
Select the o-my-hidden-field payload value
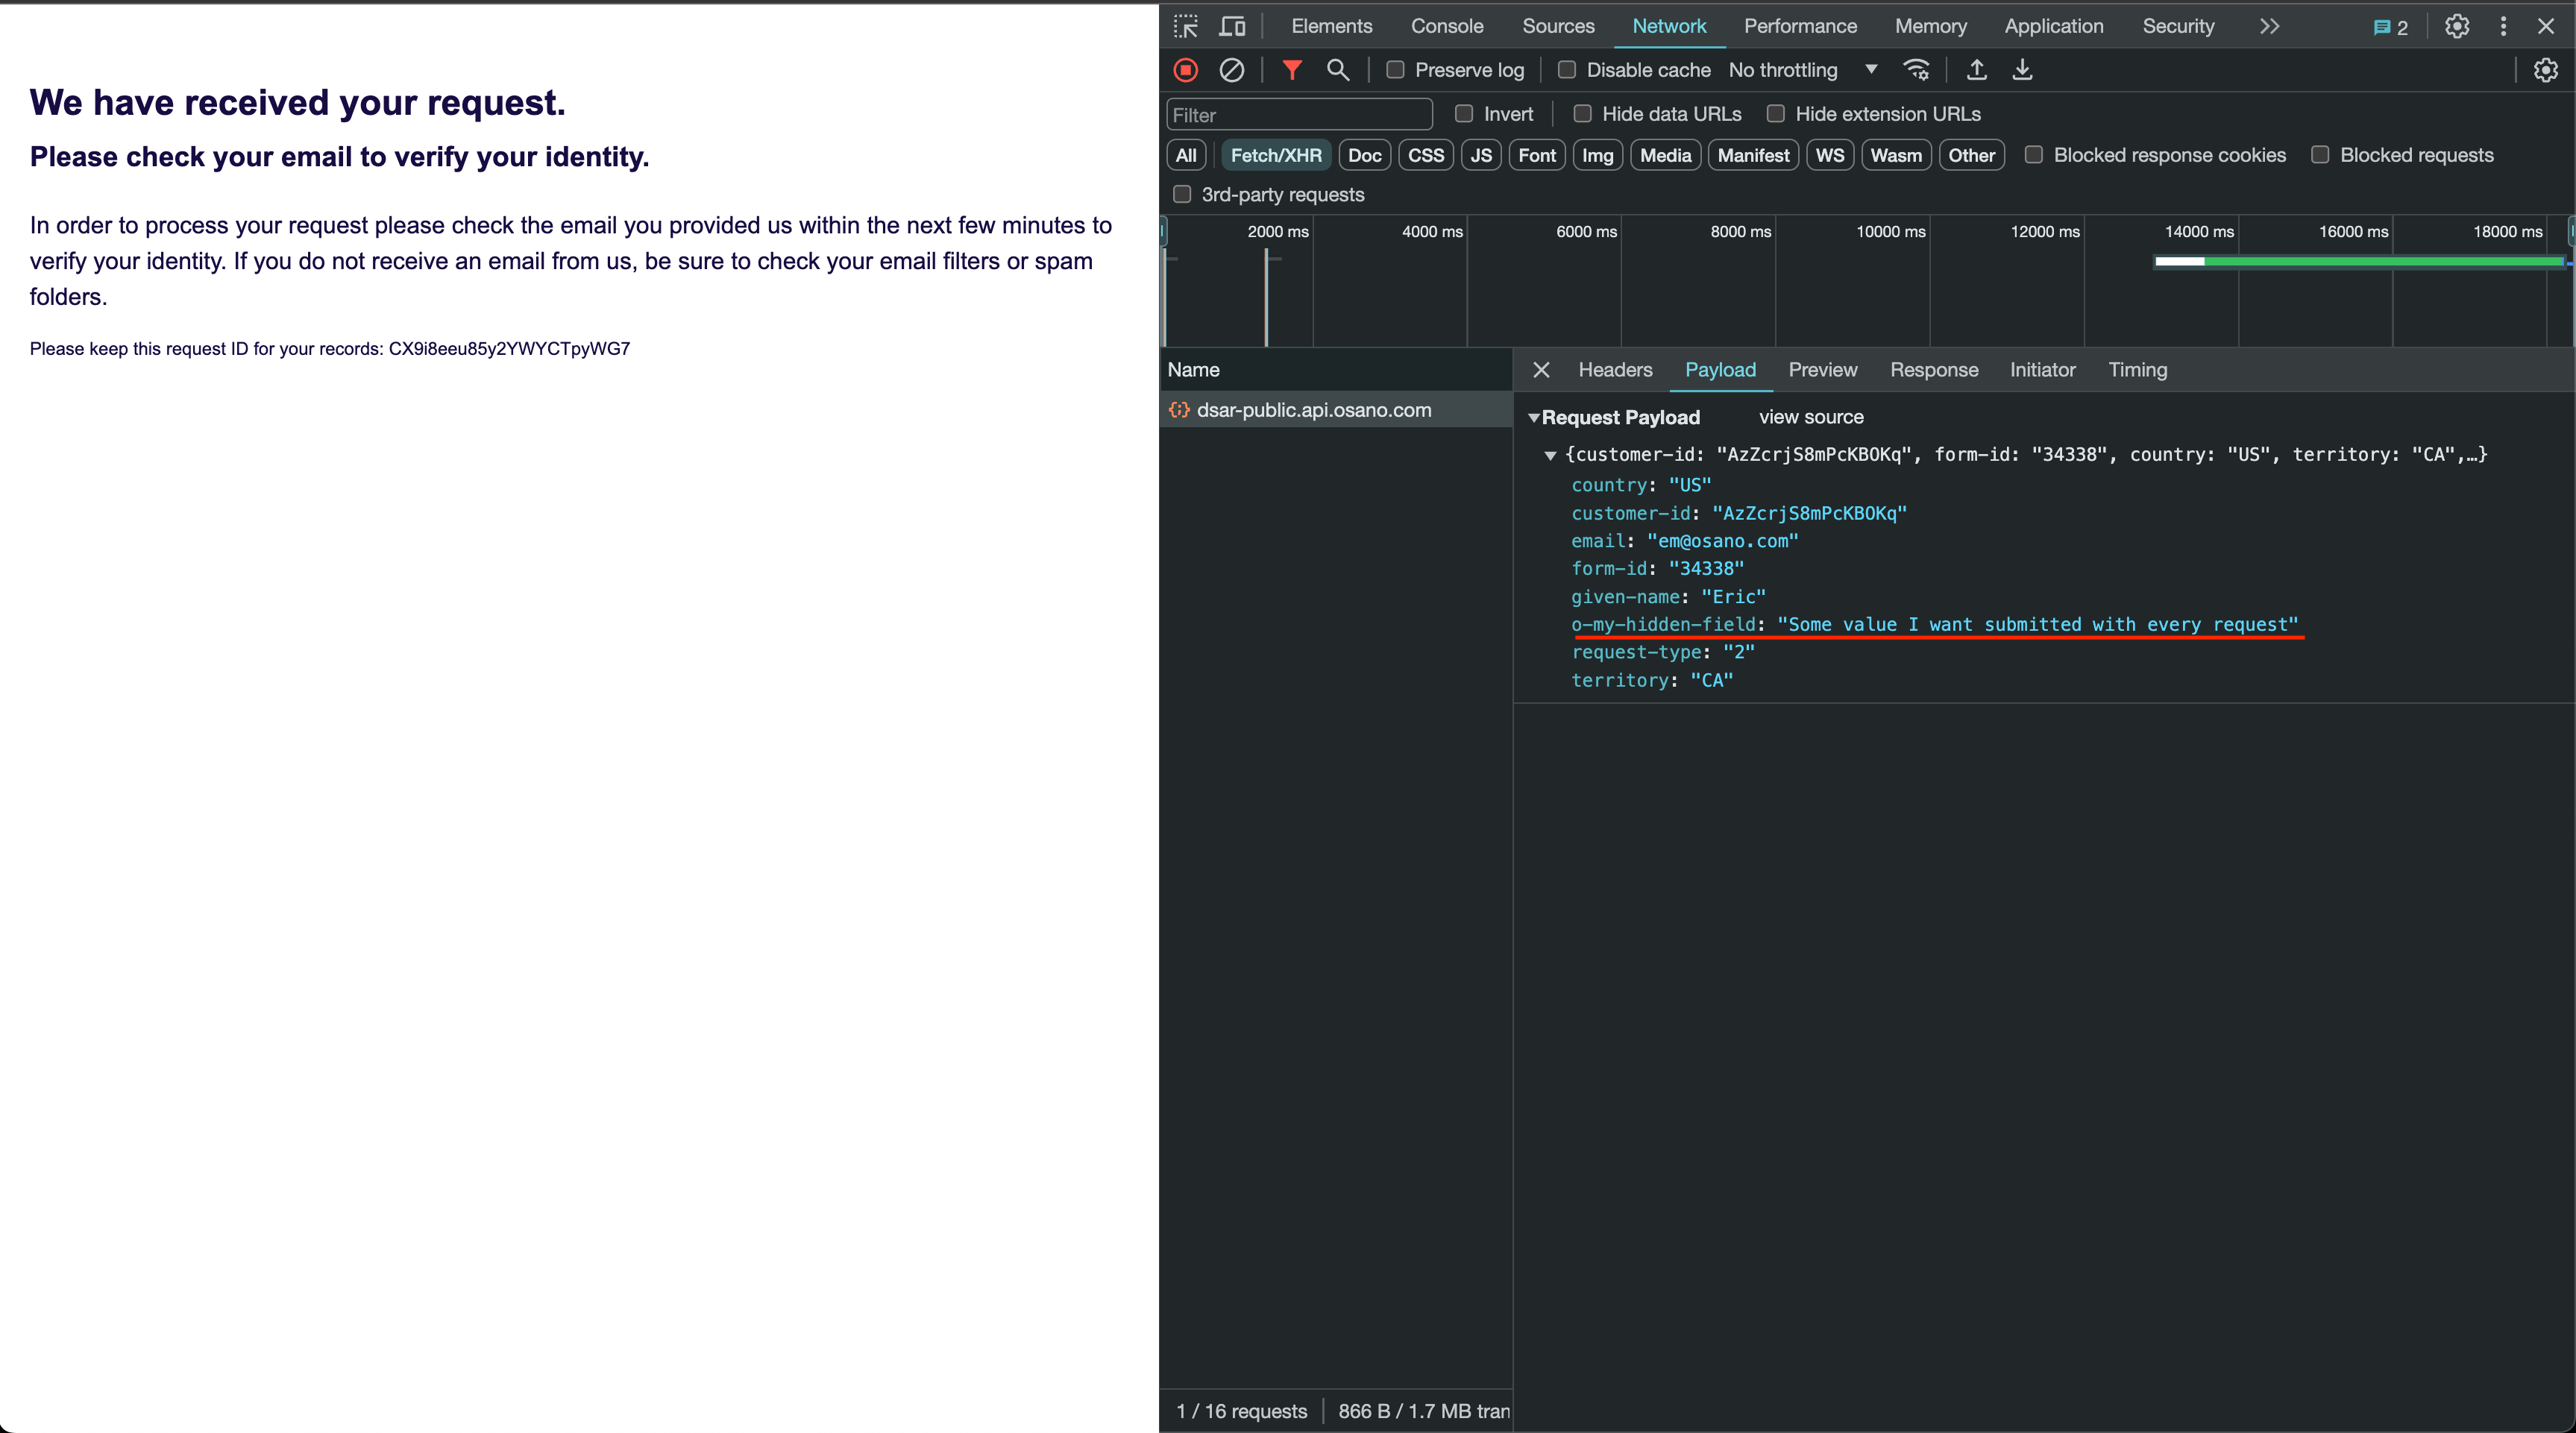click(2038, 625)
